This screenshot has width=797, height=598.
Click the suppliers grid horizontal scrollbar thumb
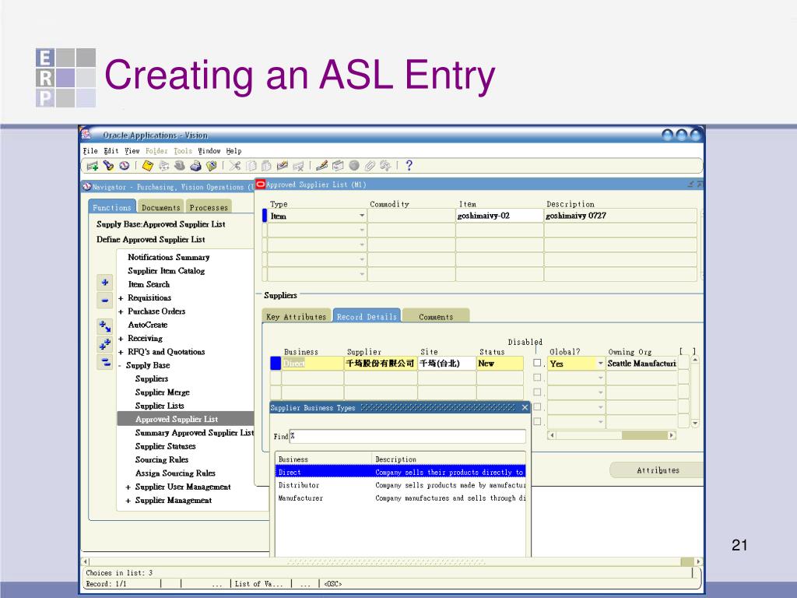click(644, 435)
